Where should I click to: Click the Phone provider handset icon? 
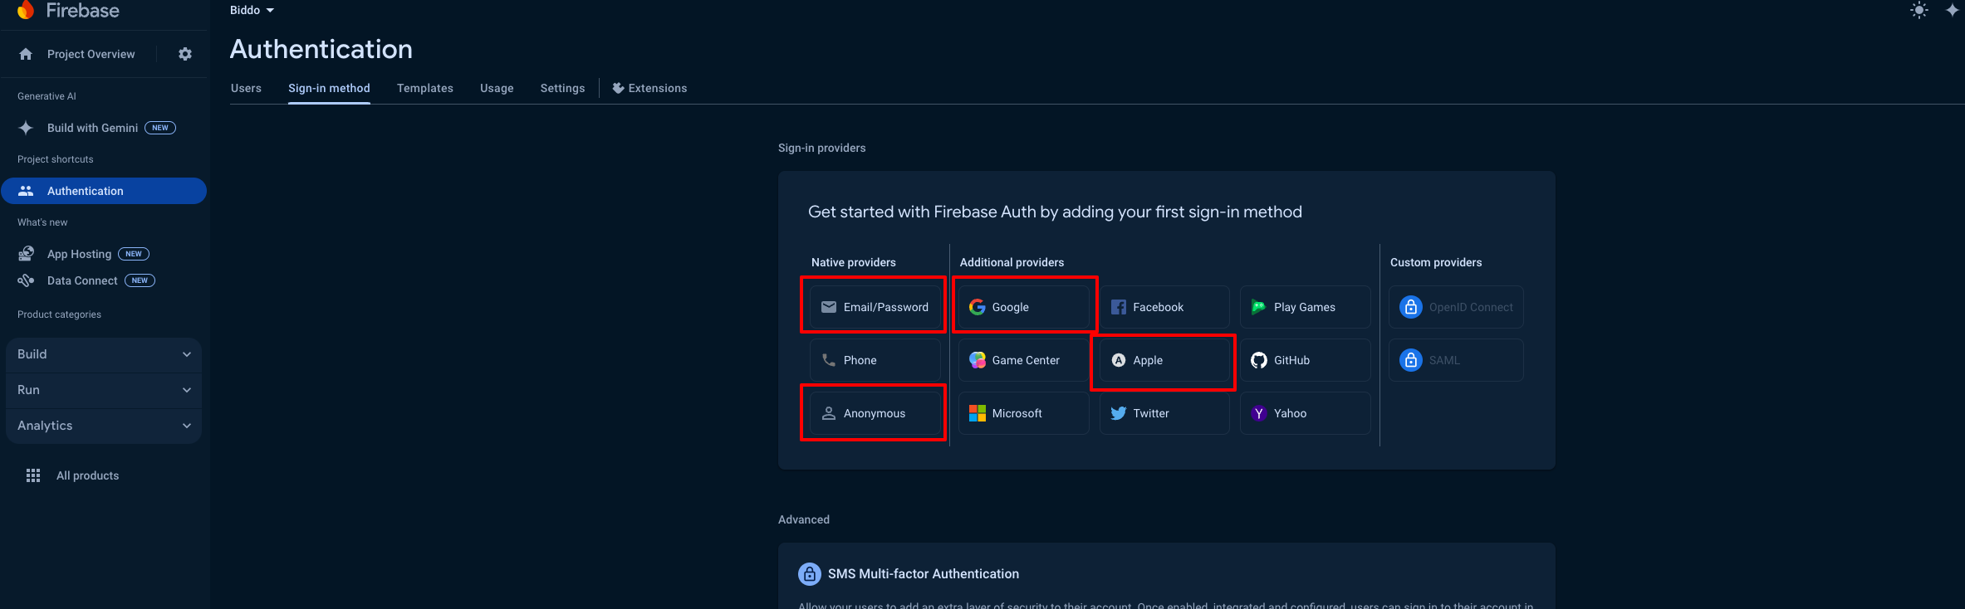pyautogui.click(x=829, y=360)
